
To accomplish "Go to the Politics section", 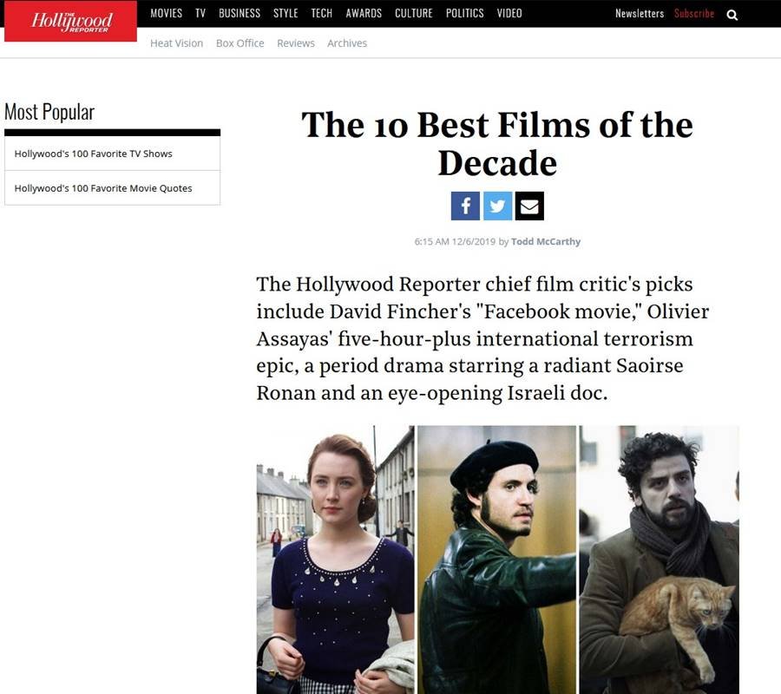I will [464, 13].
